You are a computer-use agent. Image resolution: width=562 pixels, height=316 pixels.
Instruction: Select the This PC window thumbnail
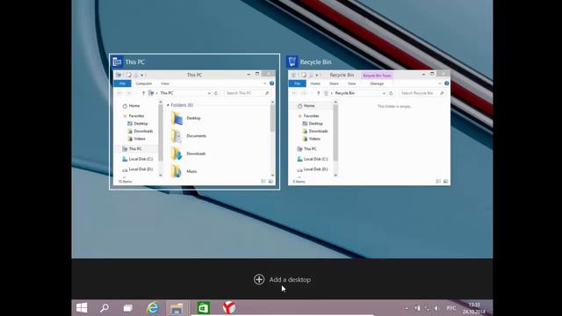click(x=195, y=122)
